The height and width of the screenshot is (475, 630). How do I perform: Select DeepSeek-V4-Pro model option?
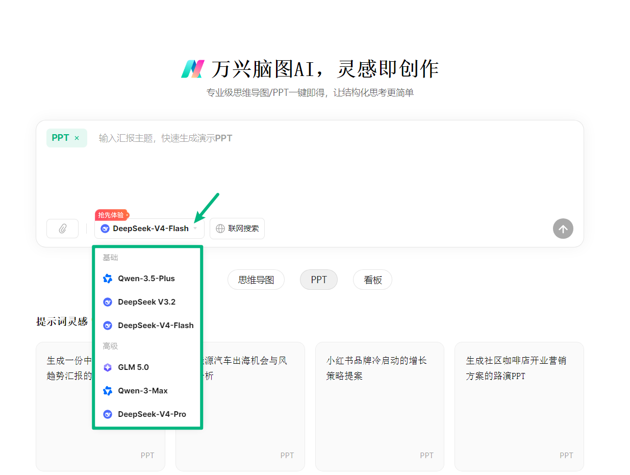click(148, 414)
